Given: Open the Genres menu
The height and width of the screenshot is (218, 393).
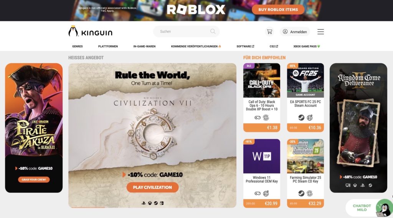Looking at the screenshot, I should coord(78,46).
